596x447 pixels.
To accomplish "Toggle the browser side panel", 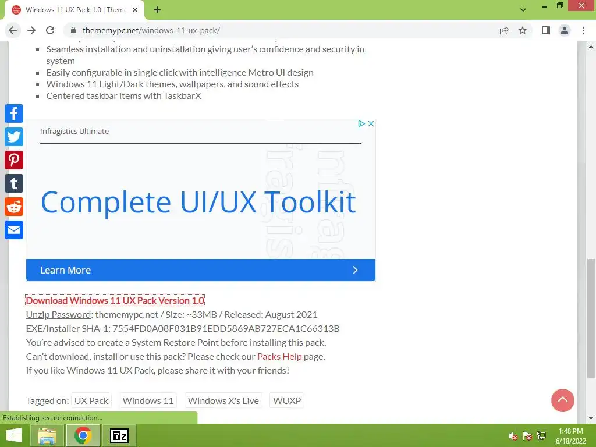I will (546, 30).
